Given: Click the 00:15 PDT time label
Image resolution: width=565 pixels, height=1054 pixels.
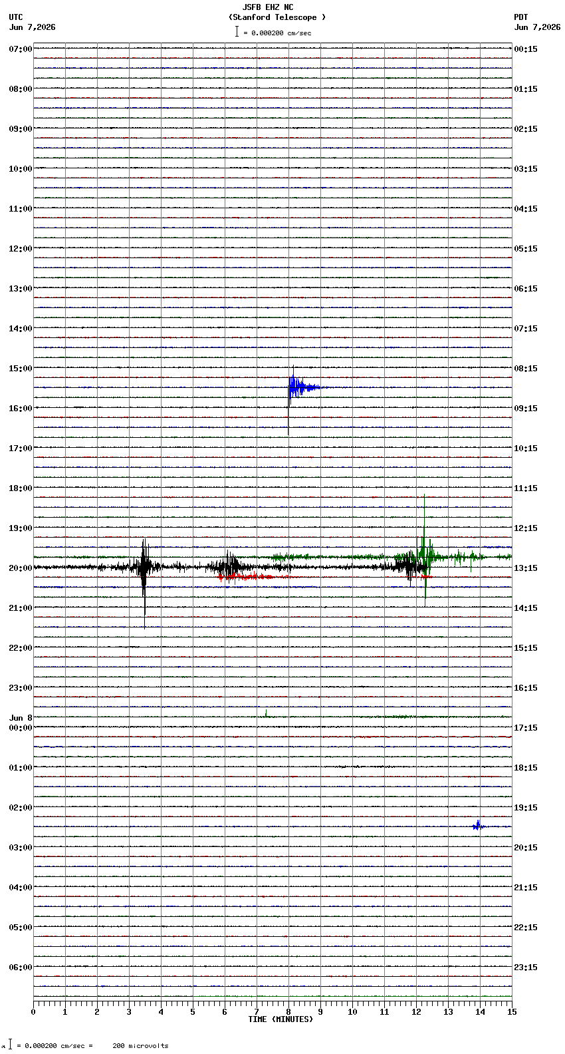Looking at the screenshot, I should (x=526, y=49).
